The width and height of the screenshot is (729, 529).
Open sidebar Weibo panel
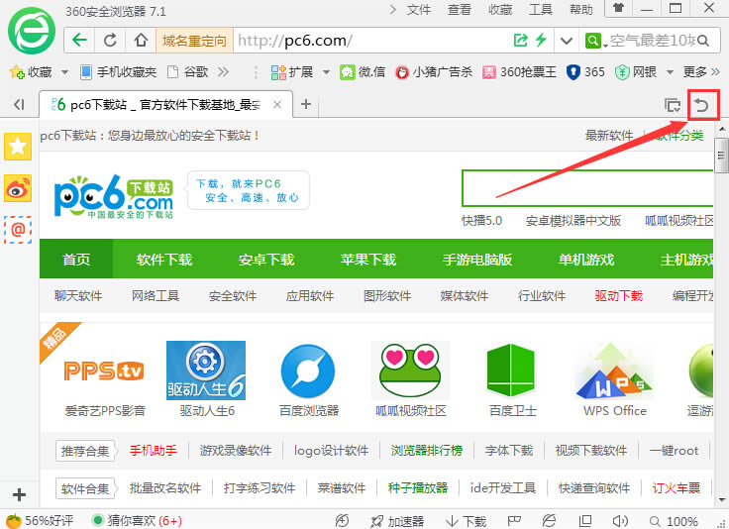(18, 188)
